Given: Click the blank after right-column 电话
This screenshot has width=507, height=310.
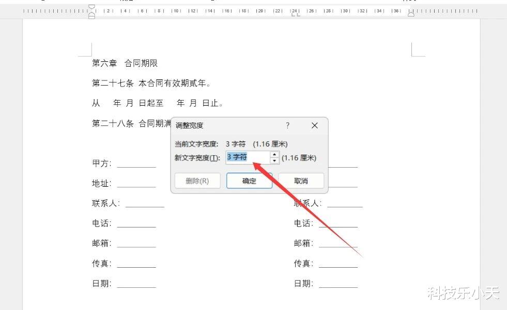Looking at the screenshot, I should tap(338, 224).
